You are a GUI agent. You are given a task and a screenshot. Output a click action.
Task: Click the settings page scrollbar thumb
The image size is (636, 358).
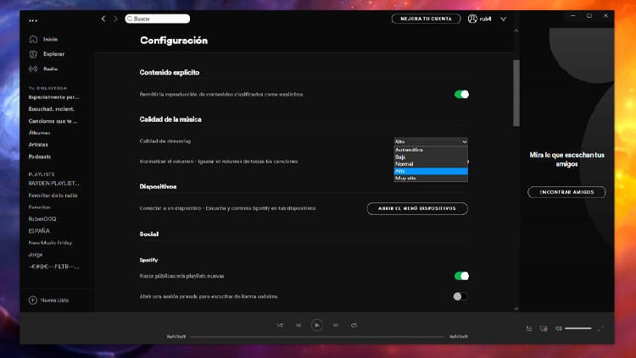[x=516, y=93]
